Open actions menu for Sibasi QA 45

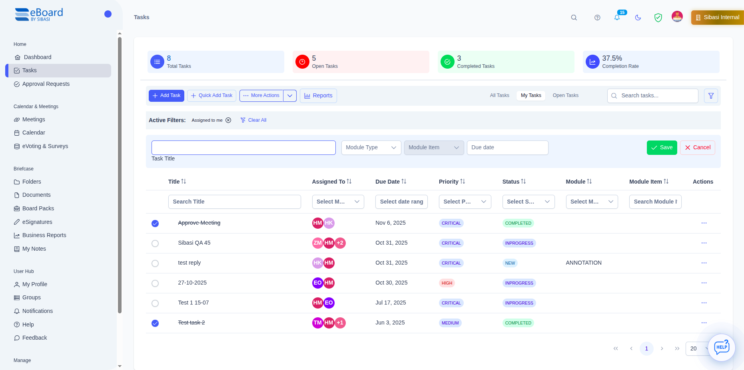pos(704,243)
